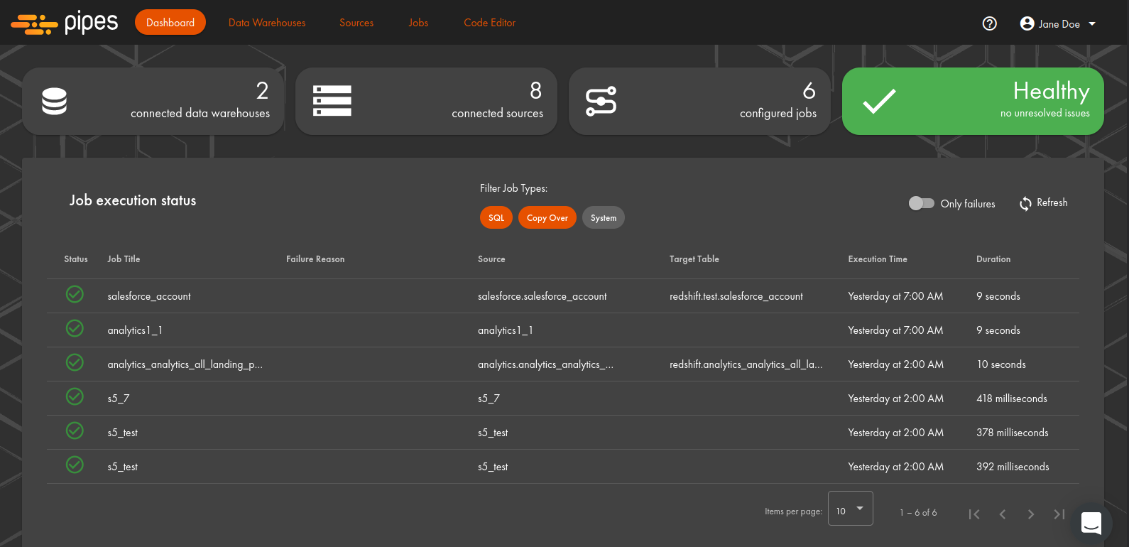The image size is (1129, 547).
Task: Click the database icon for data warehouses
Action: [x=55, y=101]
